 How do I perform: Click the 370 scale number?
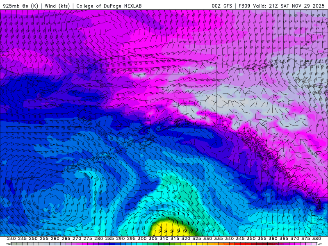point(295,239)
